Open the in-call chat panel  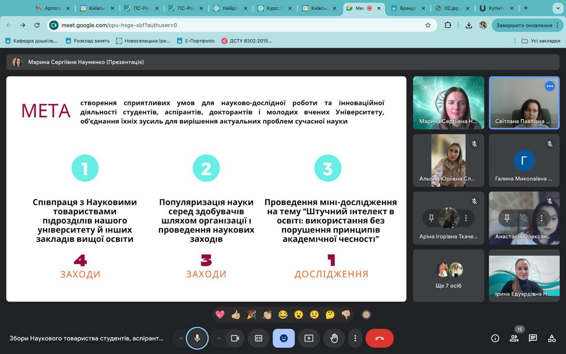[x=533, y=338]
